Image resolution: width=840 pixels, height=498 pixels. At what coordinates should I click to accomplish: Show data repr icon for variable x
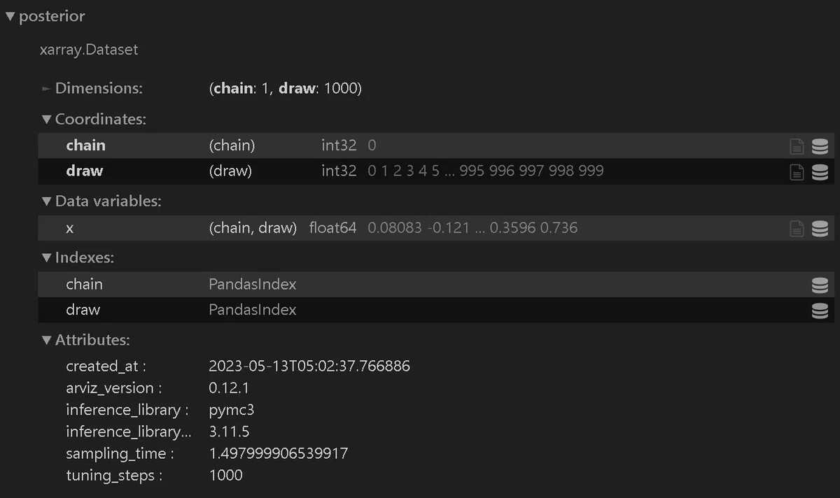click(820, 228)
